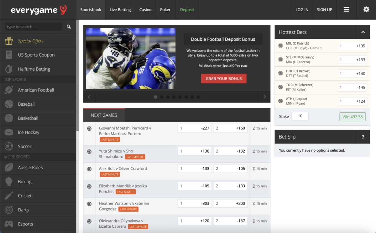376x233 pixels.
Task: Select the last banner carousel dot
Action: [198, 97]
